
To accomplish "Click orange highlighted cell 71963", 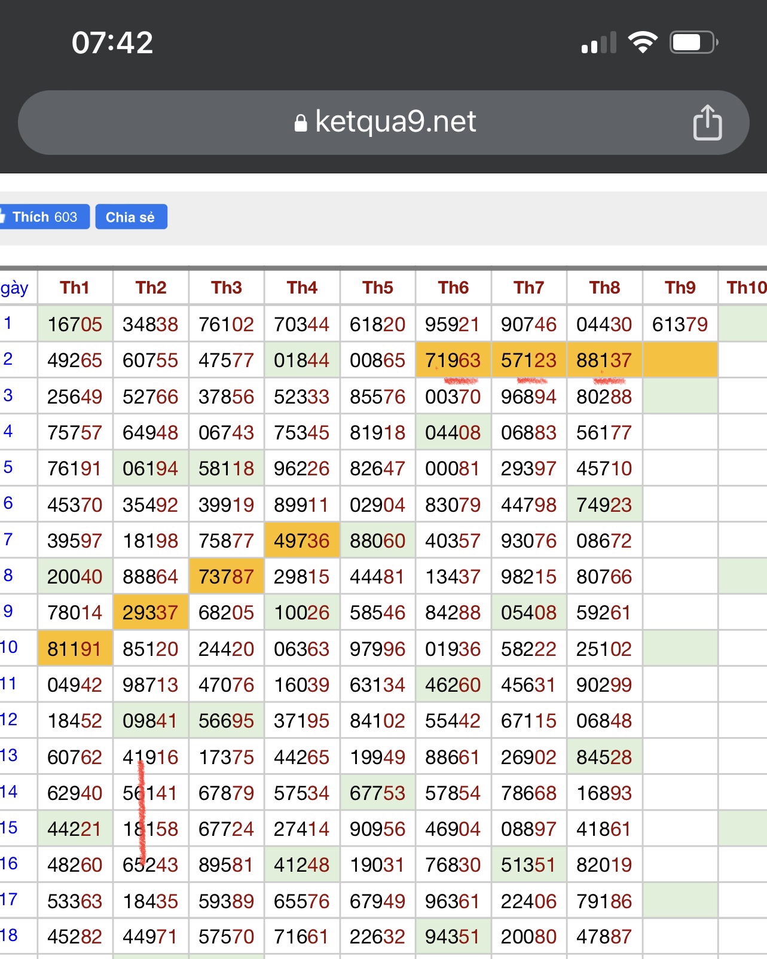I will (453, 360).
